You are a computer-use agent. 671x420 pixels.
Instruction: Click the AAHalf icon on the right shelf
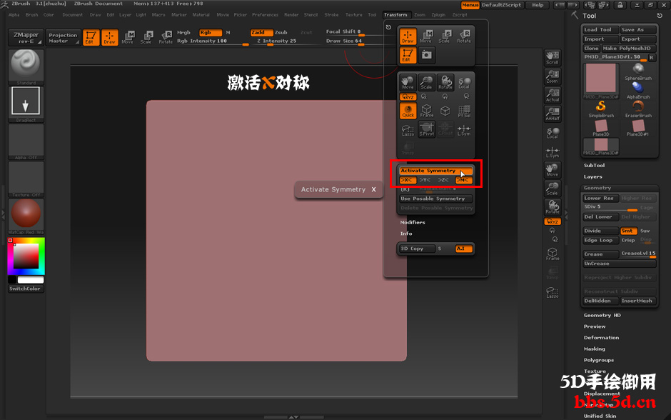click(x=553, y=114)
